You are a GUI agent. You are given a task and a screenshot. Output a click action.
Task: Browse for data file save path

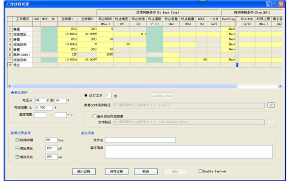tap(271, 105)
